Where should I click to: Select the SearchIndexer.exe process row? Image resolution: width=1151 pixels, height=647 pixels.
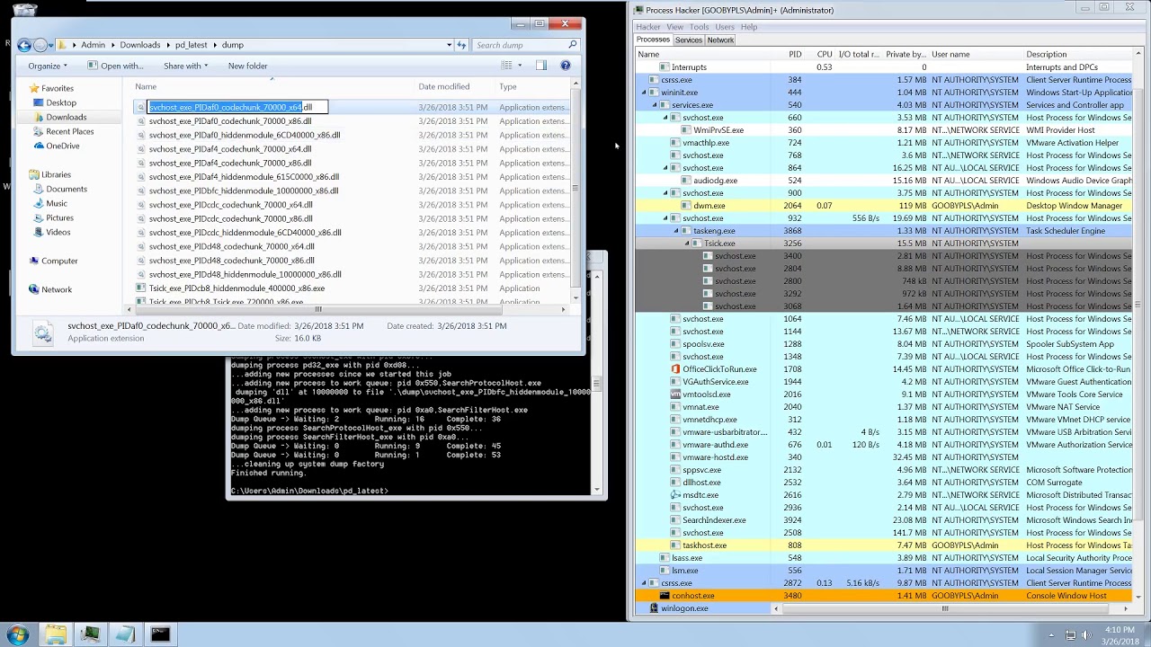pos(884,520)
